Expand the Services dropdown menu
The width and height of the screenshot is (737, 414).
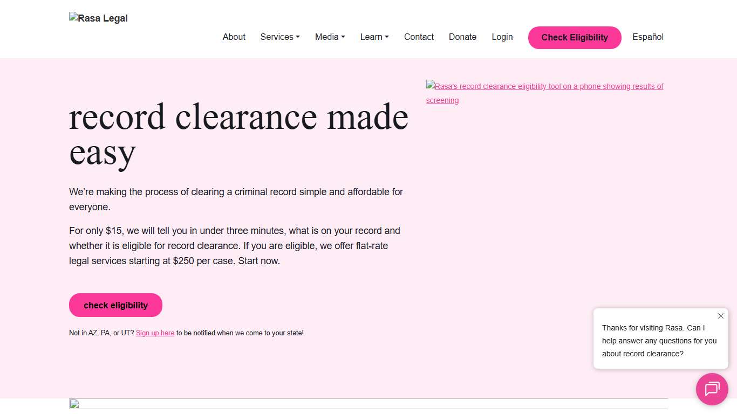point(279,37)
